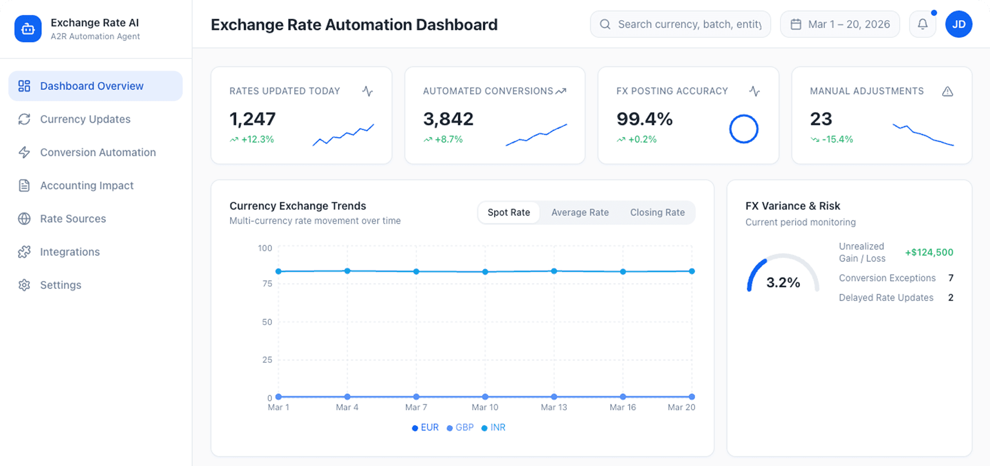Toggle INR series in chart legend
Image resolution: width=990 pixels, height=466 pixels.
493,428
